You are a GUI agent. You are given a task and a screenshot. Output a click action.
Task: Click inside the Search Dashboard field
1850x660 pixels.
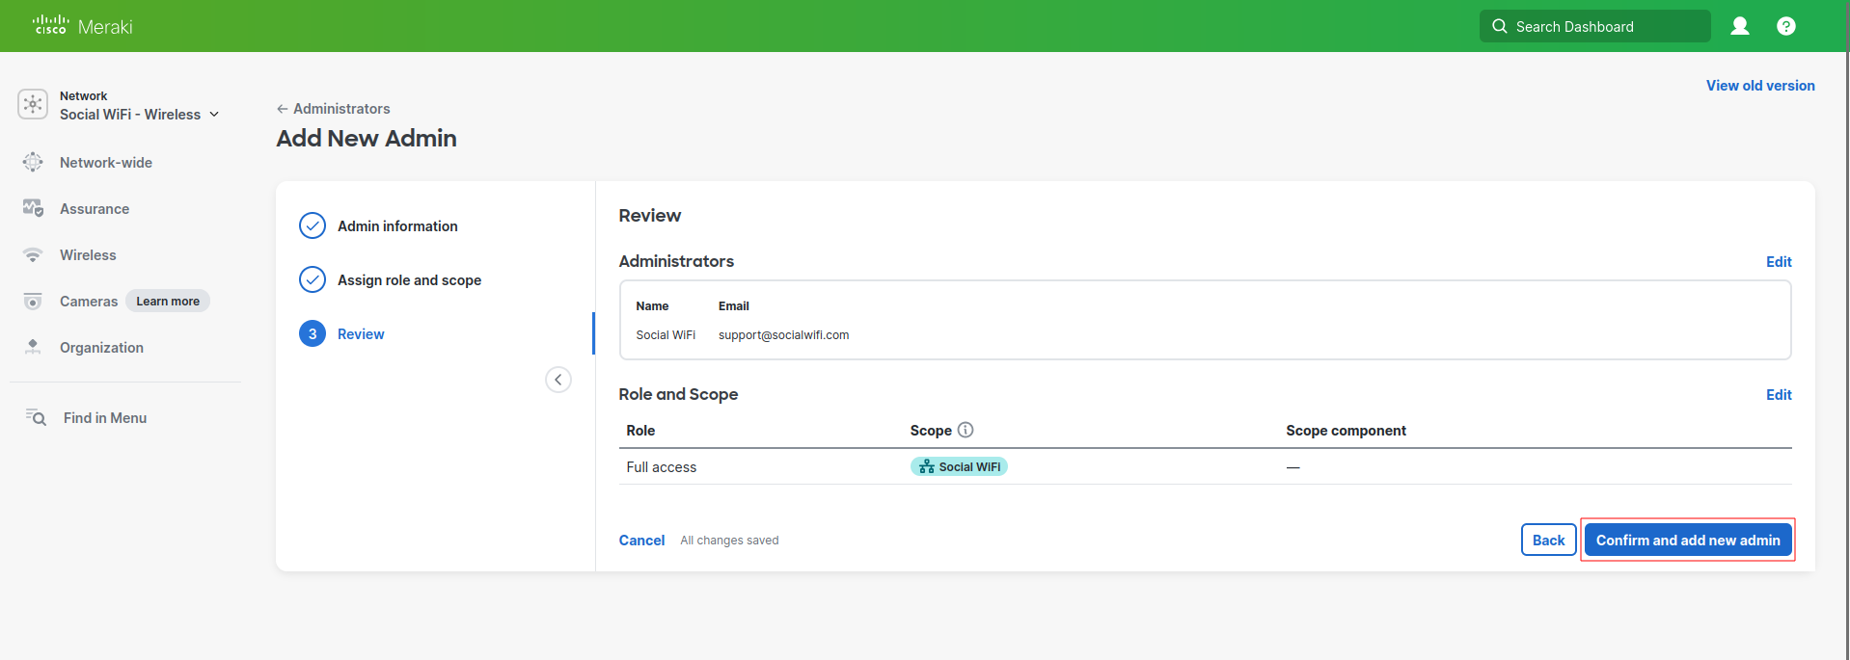pyautogui.click(x=1601, y=27)
